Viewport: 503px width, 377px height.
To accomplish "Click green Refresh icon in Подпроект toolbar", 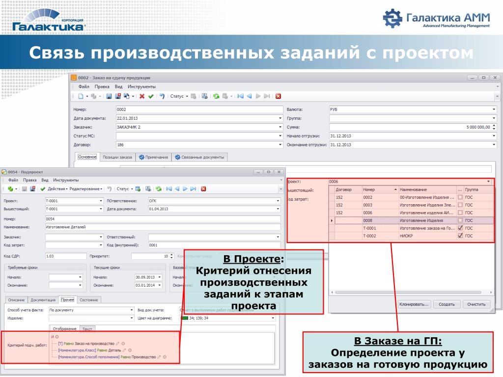I will pos(159,189).
